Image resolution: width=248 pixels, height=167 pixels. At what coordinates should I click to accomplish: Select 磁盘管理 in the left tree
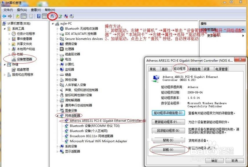(23, 69)
